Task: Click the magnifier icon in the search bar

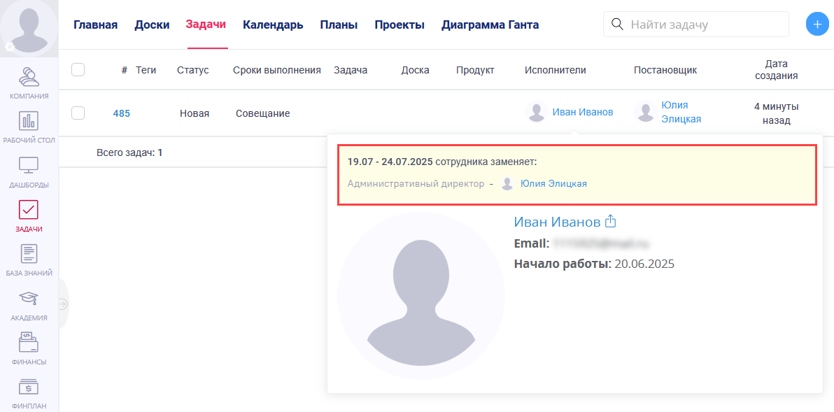Action: pos(617,24)
